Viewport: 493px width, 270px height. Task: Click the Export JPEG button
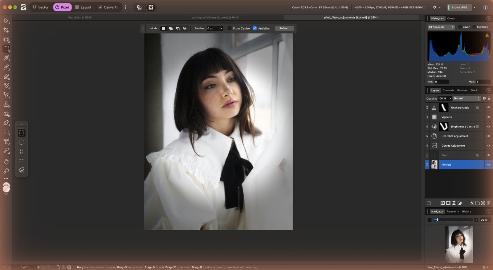(459, 7)
